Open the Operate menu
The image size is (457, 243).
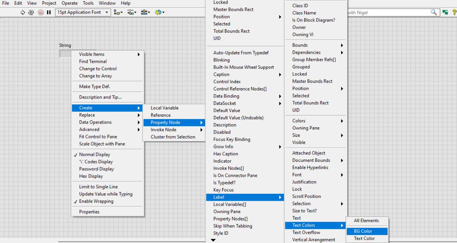click(69, 3)
